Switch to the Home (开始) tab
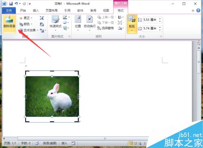The image size is (203, 148). click(23, 11)
